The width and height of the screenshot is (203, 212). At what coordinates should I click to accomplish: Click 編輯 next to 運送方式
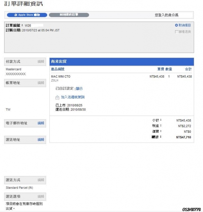coord(41,180)
